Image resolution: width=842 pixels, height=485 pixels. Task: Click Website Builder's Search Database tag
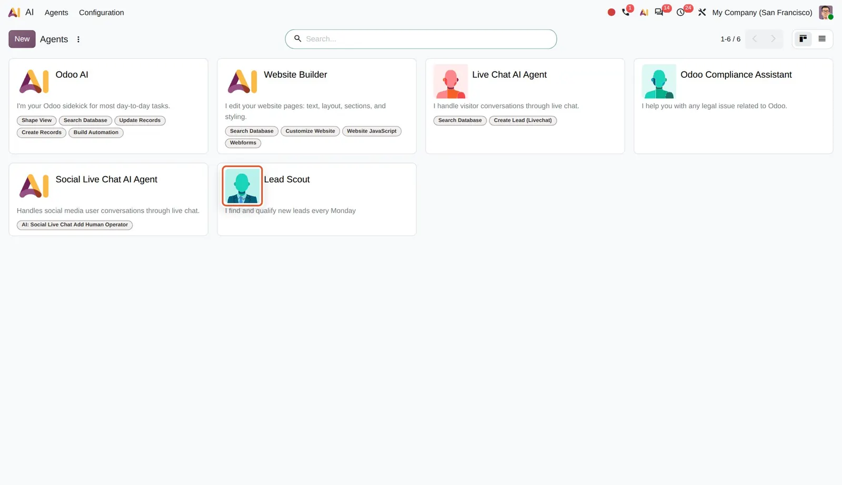pyautogui.click(x=252, y=131)
